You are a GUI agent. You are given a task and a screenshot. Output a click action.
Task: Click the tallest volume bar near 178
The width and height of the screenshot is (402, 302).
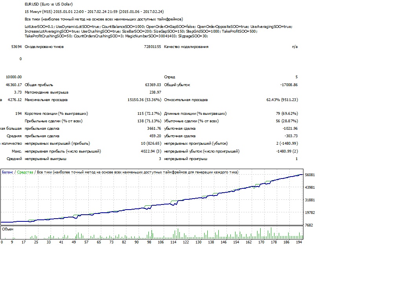[271, 233]
